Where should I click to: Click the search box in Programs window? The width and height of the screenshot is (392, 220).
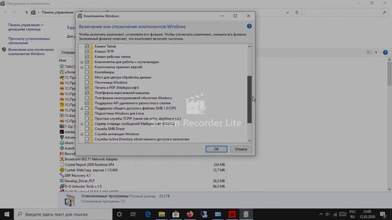point(346,12)
